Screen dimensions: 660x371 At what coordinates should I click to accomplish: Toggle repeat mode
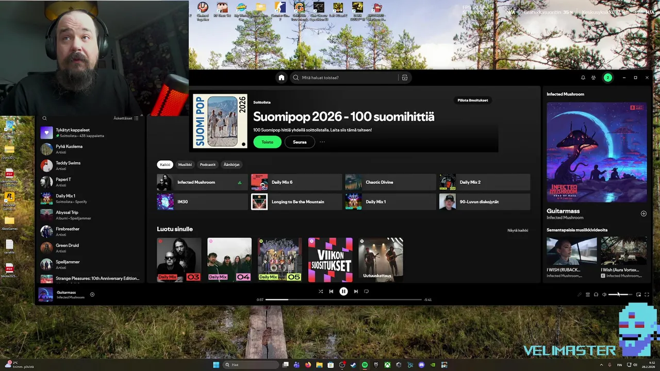tap(367, 291)
